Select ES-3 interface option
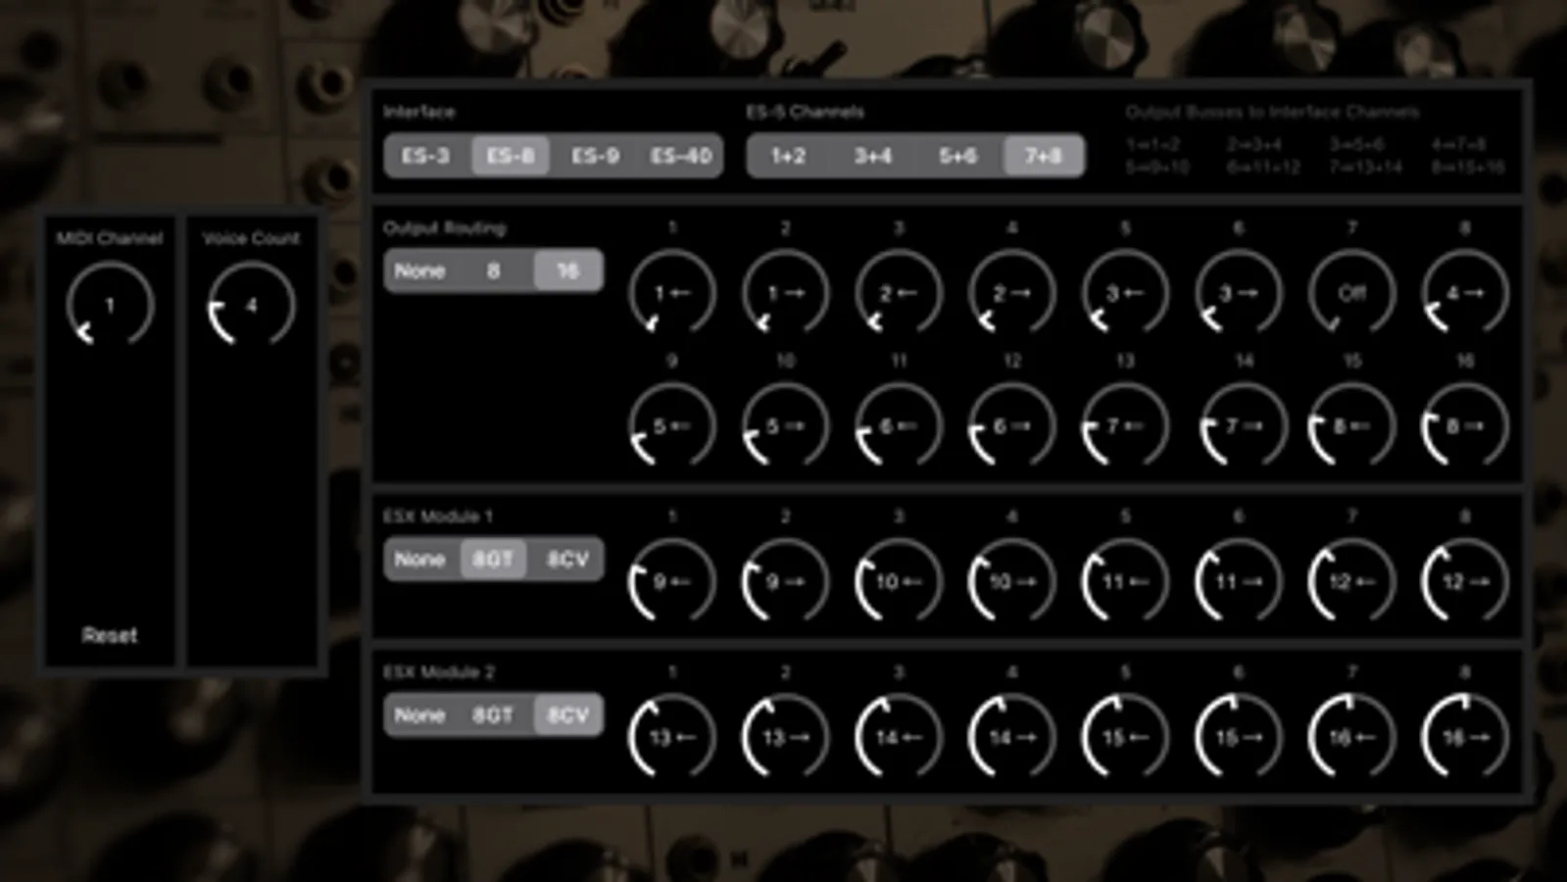 tap(426, 156)
